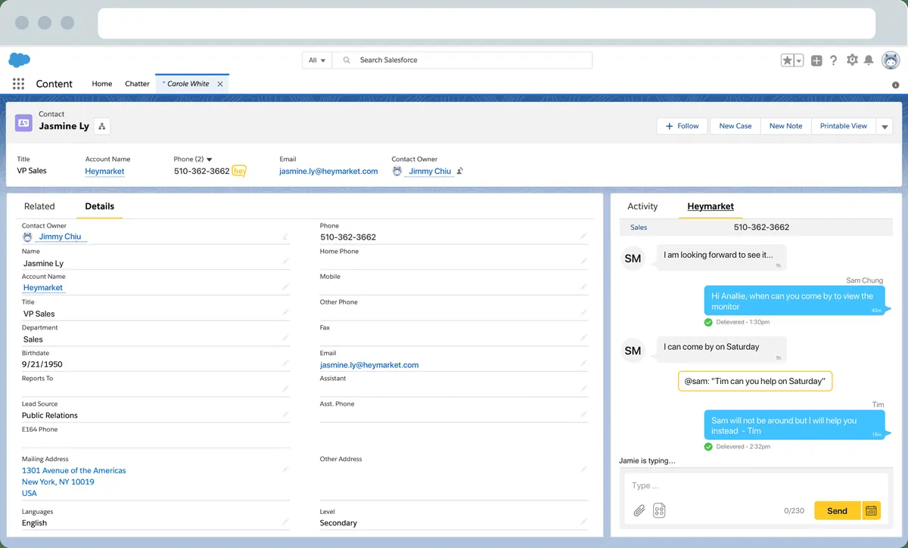Close the Carole White tab
908x548 pixels.
(220, 84)
